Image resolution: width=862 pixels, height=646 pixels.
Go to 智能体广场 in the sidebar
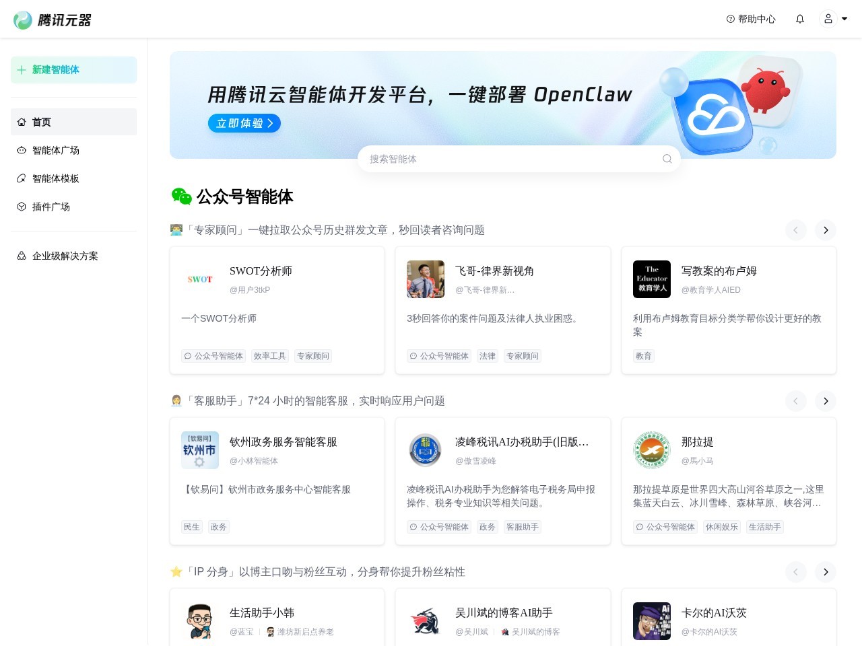point(73,150)
